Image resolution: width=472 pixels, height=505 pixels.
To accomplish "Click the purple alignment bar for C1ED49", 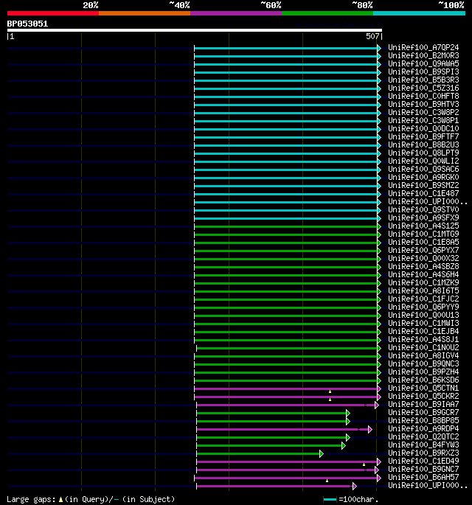I will 287,462.
